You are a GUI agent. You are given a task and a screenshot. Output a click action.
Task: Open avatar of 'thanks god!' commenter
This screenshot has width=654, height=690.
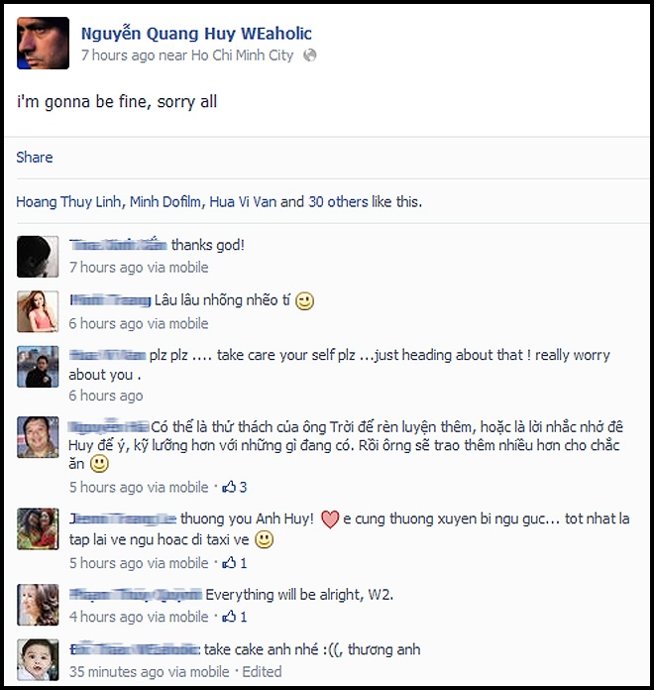[38, 257]
